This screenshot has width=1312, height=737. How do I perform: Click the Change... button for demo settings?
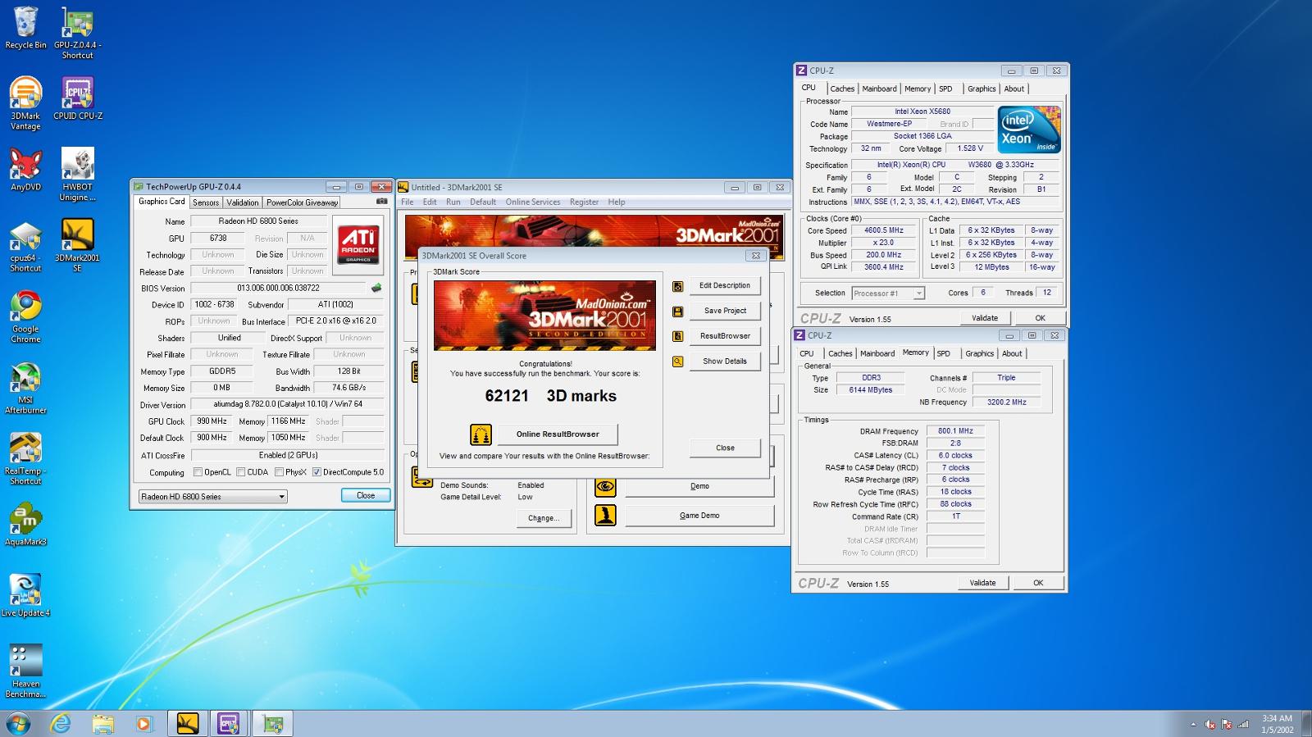coord(544,518)
